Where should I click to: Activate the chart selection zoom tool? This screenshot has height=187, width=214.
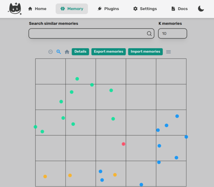(59, 52)
